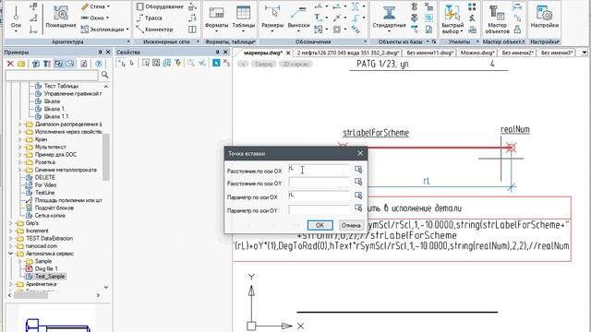Switch to Без имени11.dwg tab
The image size is (591, 332).
[x=429, y=53]
